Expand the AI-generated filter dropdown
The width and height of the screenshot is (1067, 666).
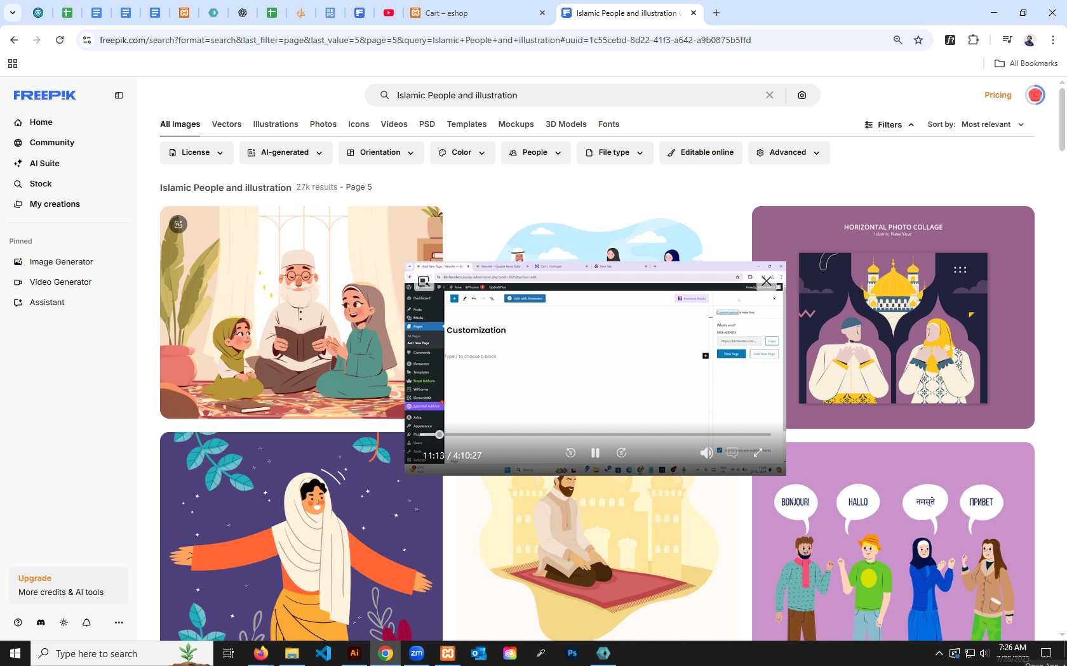(x=285, y=153)
